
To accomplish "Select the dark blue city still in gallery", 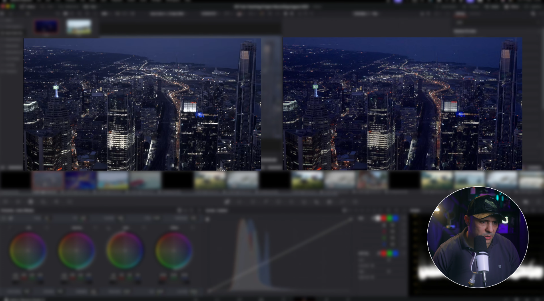I will (x=46, y=27).
